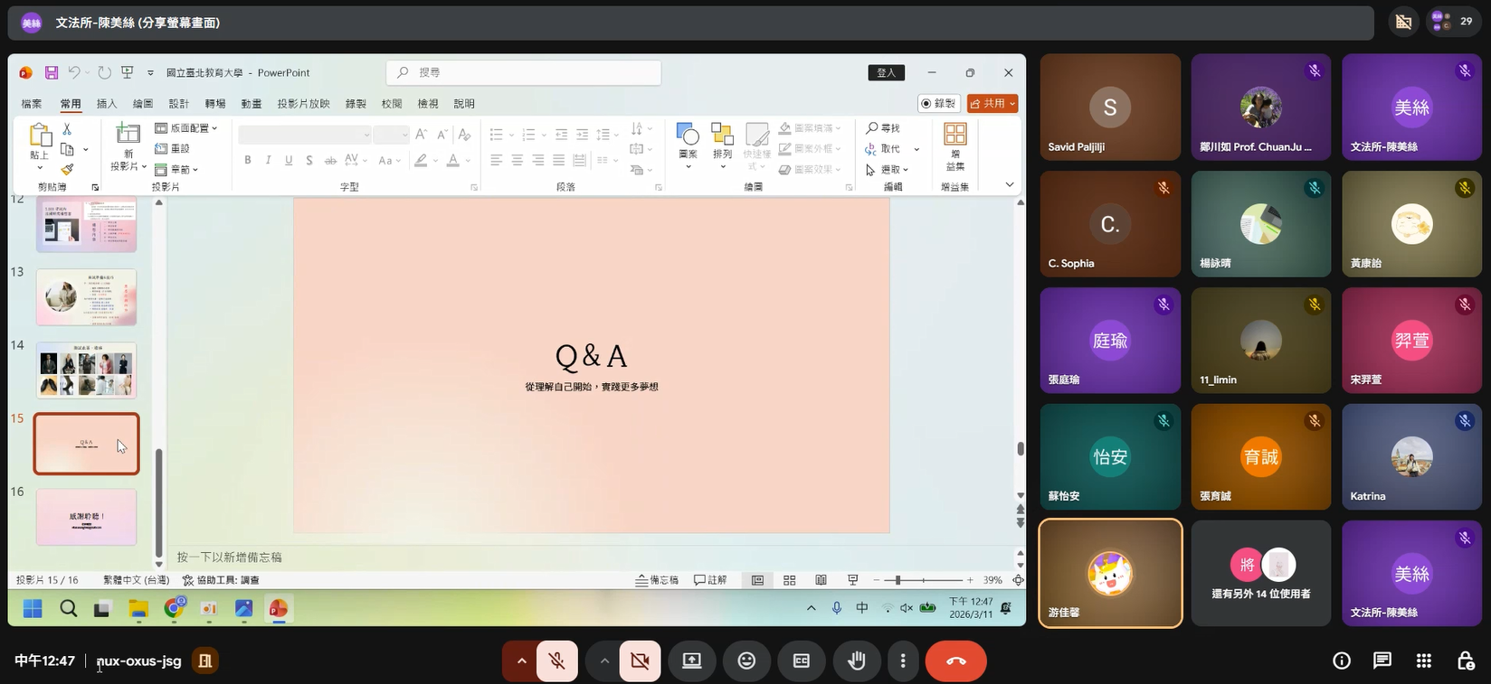This screenshot has height=684, width=1491.
Task: Open the emoji reactions button
Action: [x=746, y=661]
